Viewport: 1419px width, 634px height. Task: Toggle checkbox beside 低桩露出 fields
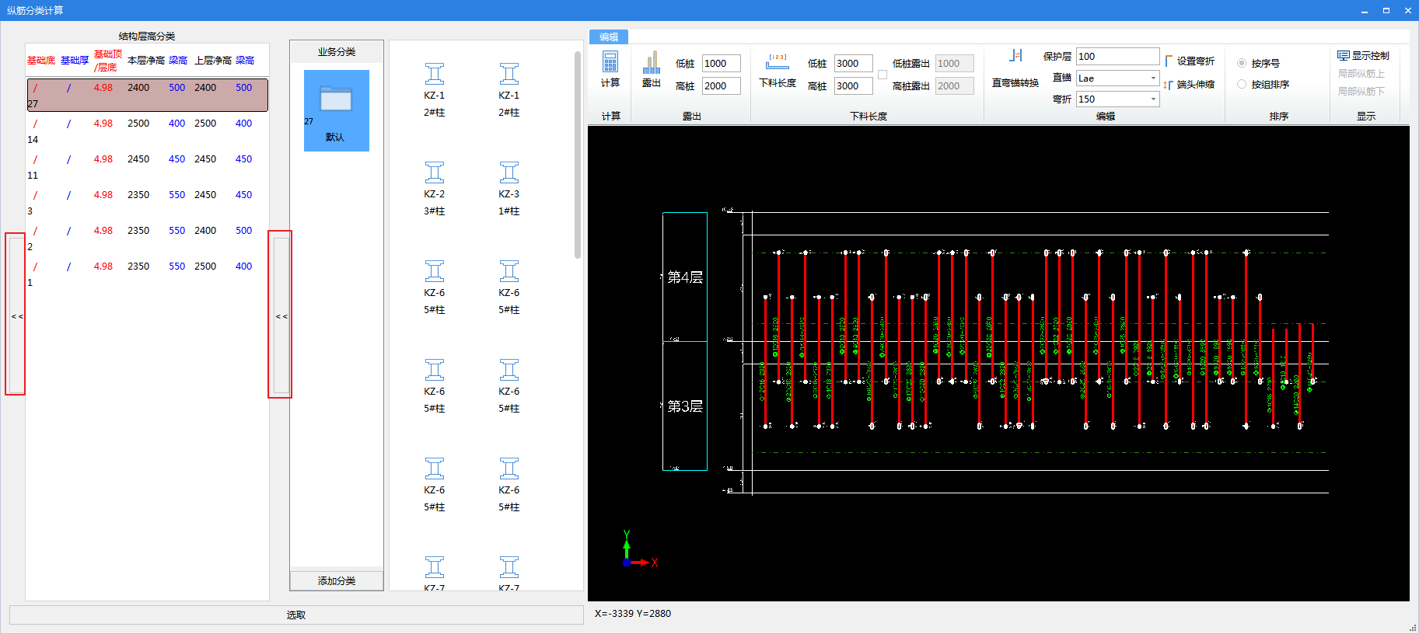pyautogui.click(x=883, y=75)
